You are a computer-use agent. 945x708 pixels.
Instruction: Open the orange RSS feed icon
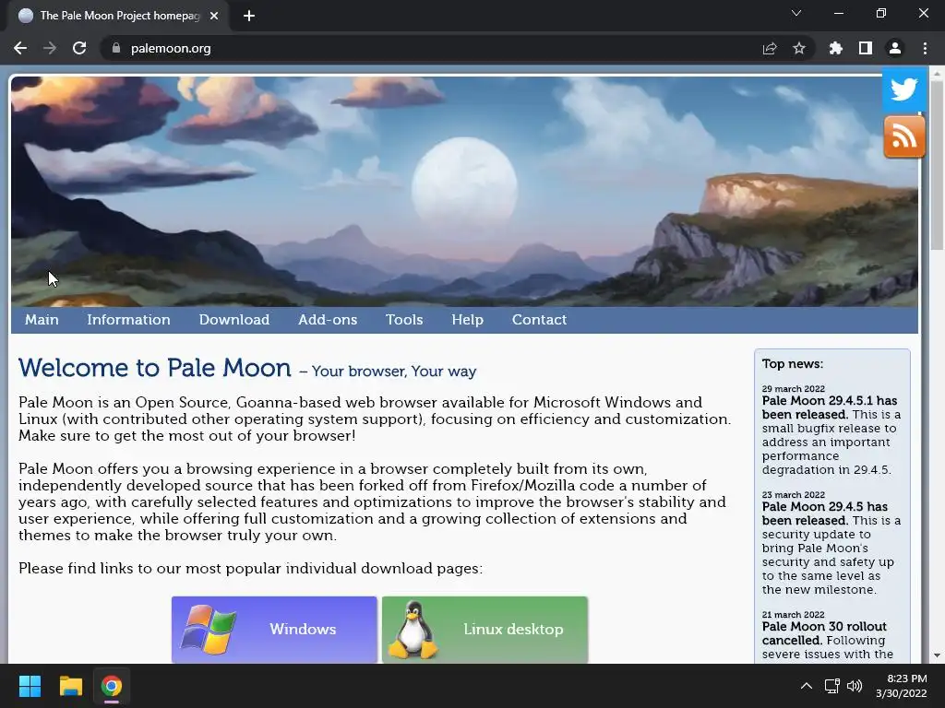[904, 136]
